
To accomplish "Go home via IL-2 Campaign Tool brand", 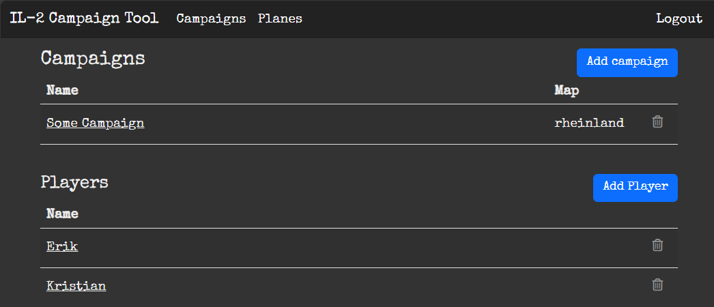I will (x=84, y=18).
